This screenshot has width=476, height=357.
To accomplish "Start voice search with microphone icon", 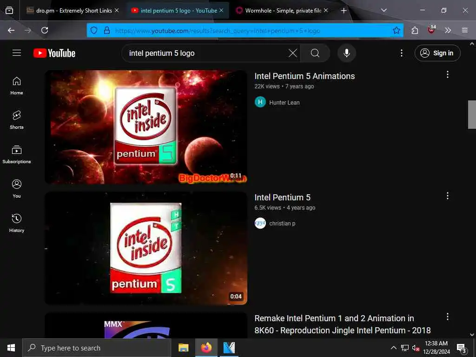I will click(x=347, y=53).
